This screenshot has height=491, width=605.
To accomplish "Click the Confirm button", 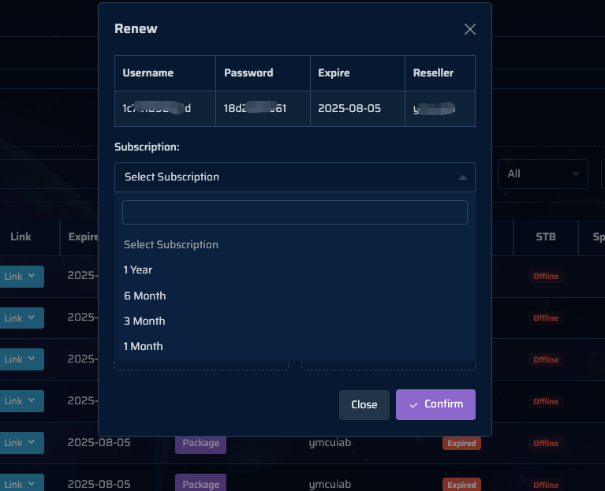I will (435, 404).
